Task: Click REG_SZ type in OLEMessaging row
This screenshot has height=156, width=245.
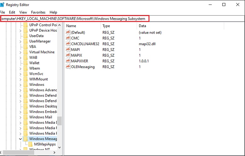Action: 108,67
